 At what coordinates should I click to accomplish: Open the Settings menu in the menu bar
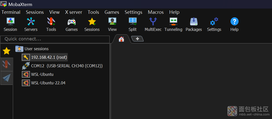[x=133, y=12]
